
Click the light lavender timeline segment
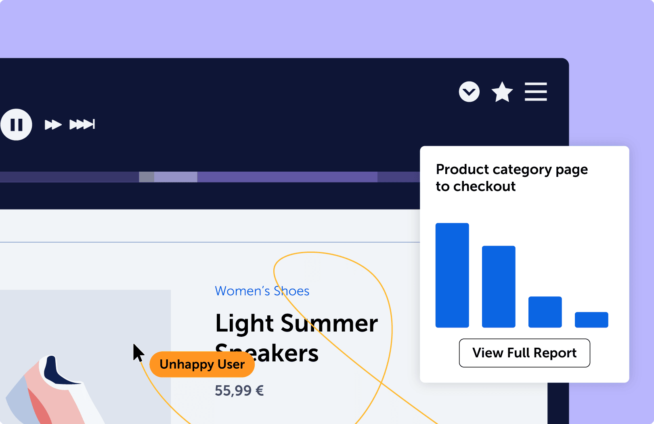tap(176, 177)
